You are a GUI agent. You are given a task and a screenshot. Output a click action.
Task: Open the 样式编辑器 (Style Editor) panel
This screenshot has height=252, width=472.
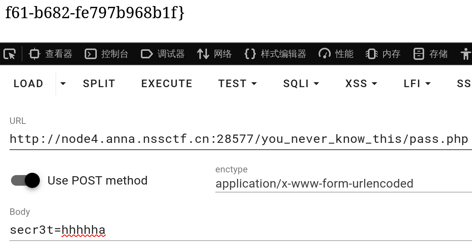(275, 54)
